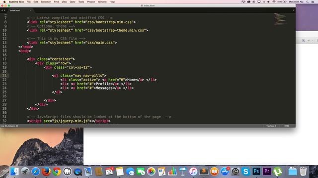This screenshot has width=318, height=178.
Task: Open Messages blue bubble icon in dock
Action: coord(130,172)
